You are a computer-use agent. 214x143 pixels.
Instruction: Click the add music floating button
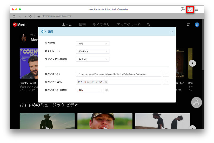click(x=196, y=102)
